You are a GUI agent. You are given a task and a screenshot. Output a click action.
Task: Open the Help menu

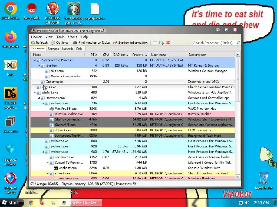[84, 37]
